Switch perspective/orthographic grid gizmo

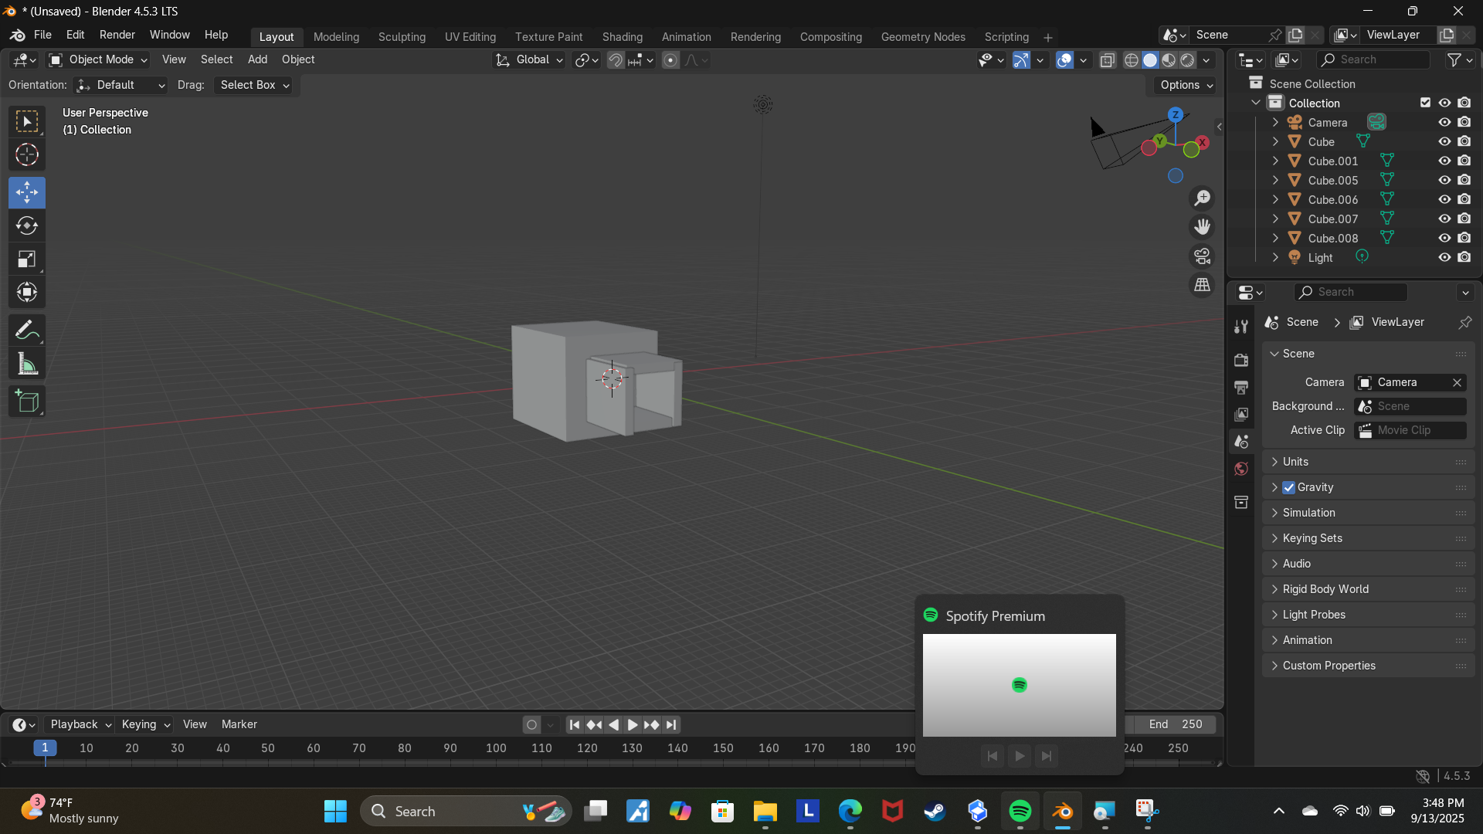pos(1202,285)
